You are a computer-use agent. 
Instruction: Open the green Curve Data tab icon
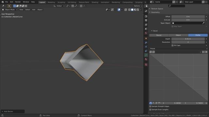coord(146,55)
